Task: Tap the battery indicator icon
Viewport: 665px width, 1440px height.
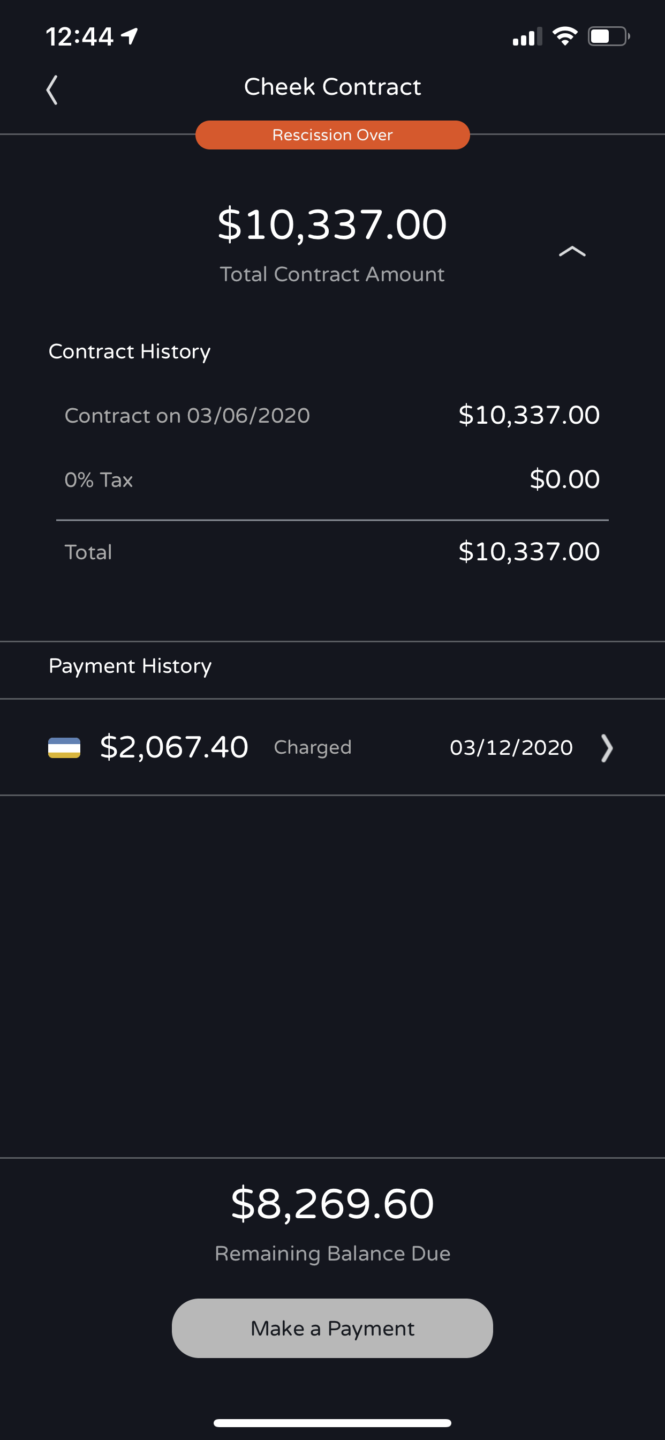Action: [x=608, y=37]
